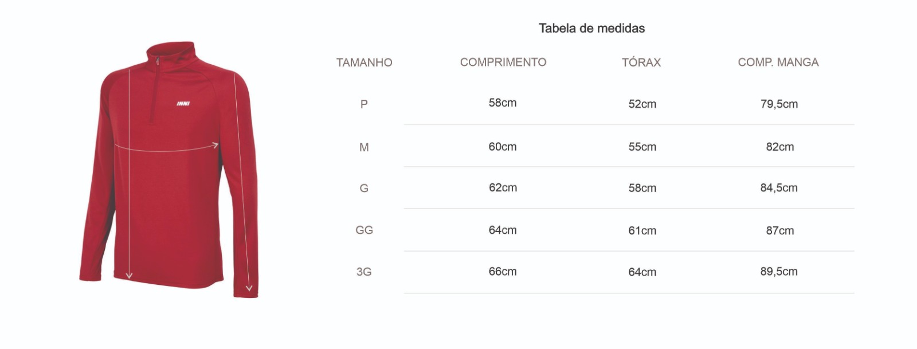Select the COMPRIMENTO column header
The width and height of the screenshot is (917, 349).
coord(503,62)
